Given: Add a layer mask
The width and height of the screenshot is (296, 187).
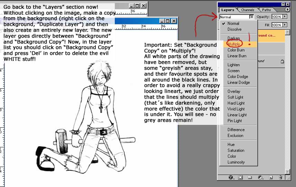Looking at the screenshot, I should point(240,177).
